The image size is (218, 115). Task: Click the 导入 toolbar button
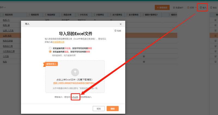pyautogui.click(x=203, y=8)
